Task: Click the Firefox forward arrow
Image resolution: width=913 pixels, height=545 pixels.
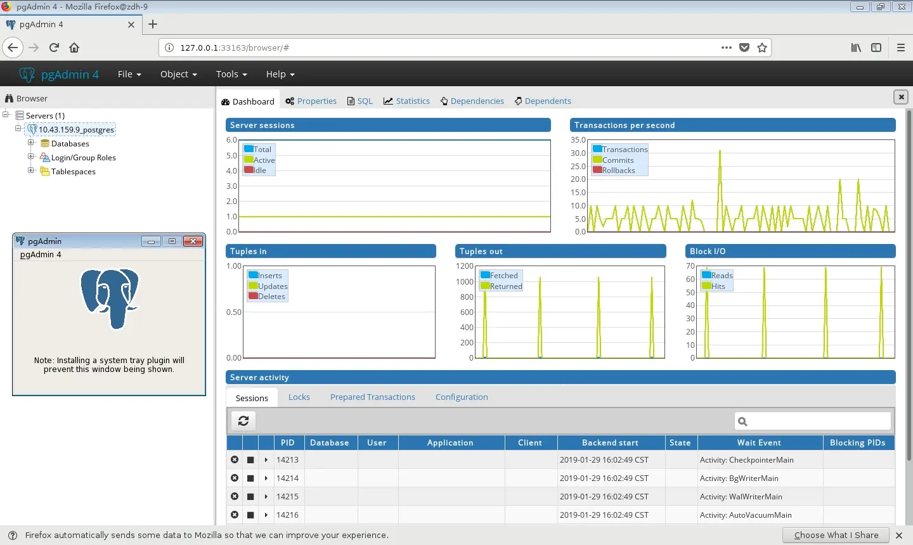Action: [34, 48]
